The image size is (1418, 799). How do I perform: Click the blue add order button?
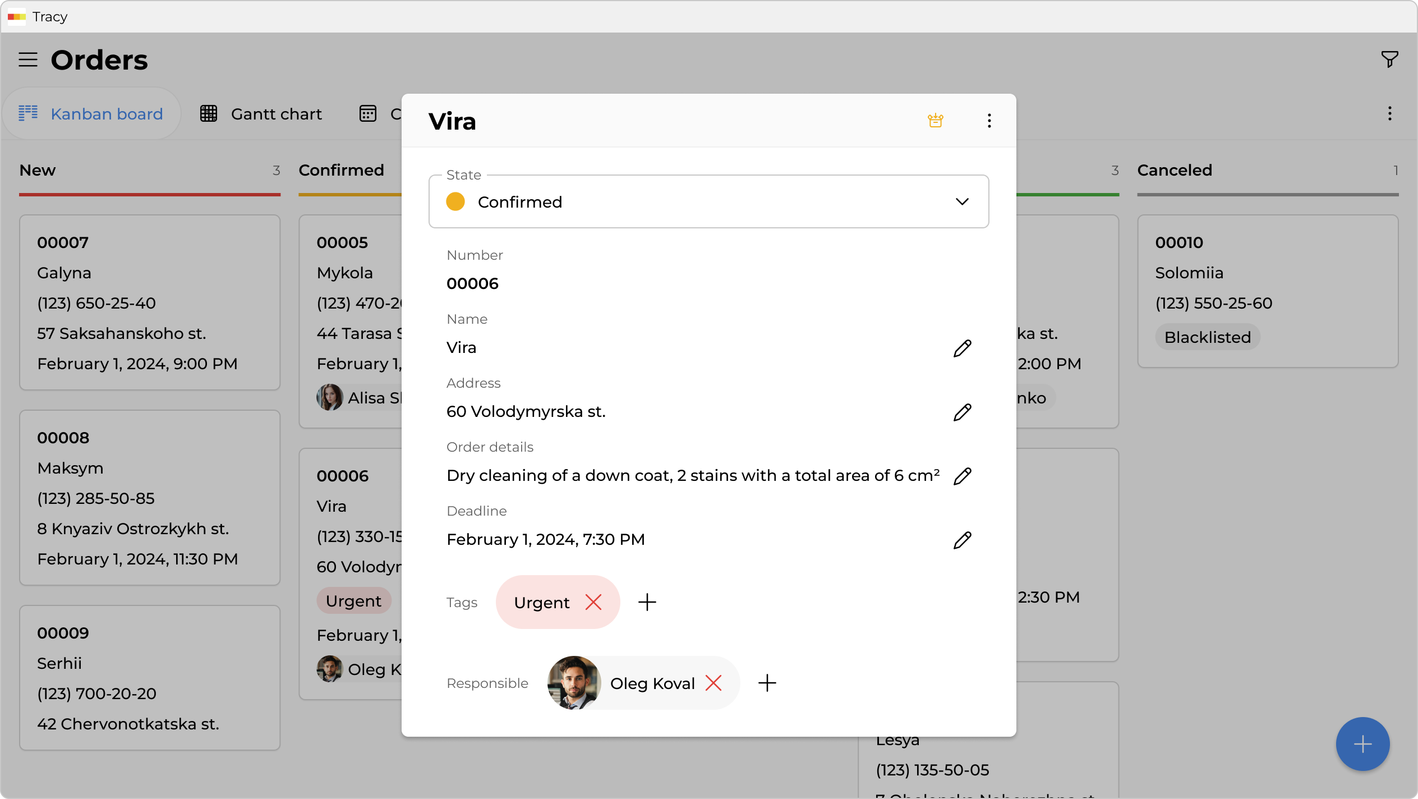[x=1362, y=744]
